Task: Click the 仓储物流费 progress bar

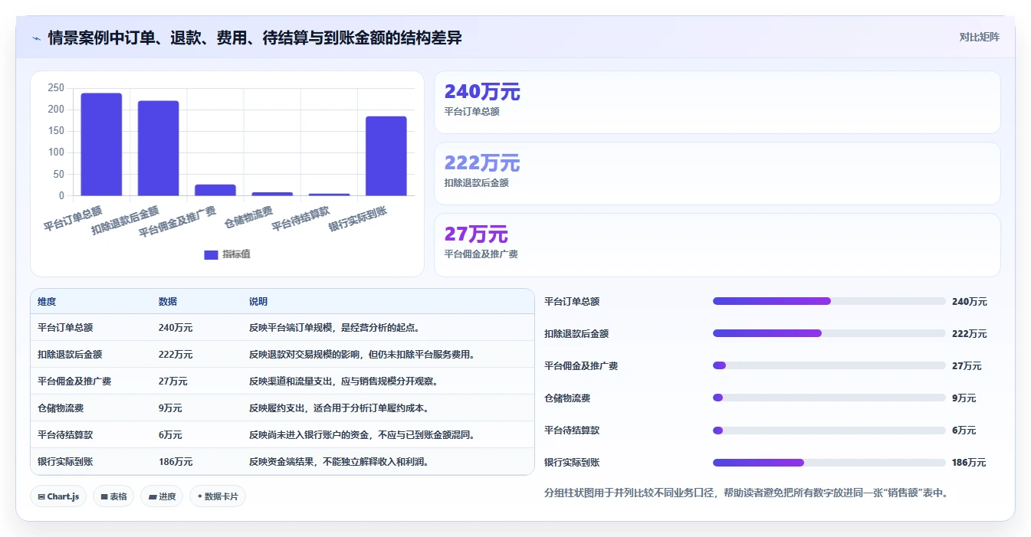Action: (829, 398)
